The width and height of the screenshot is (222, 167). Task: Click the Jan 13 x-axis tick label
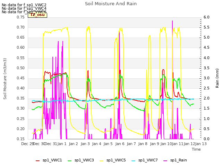point(201,144)
